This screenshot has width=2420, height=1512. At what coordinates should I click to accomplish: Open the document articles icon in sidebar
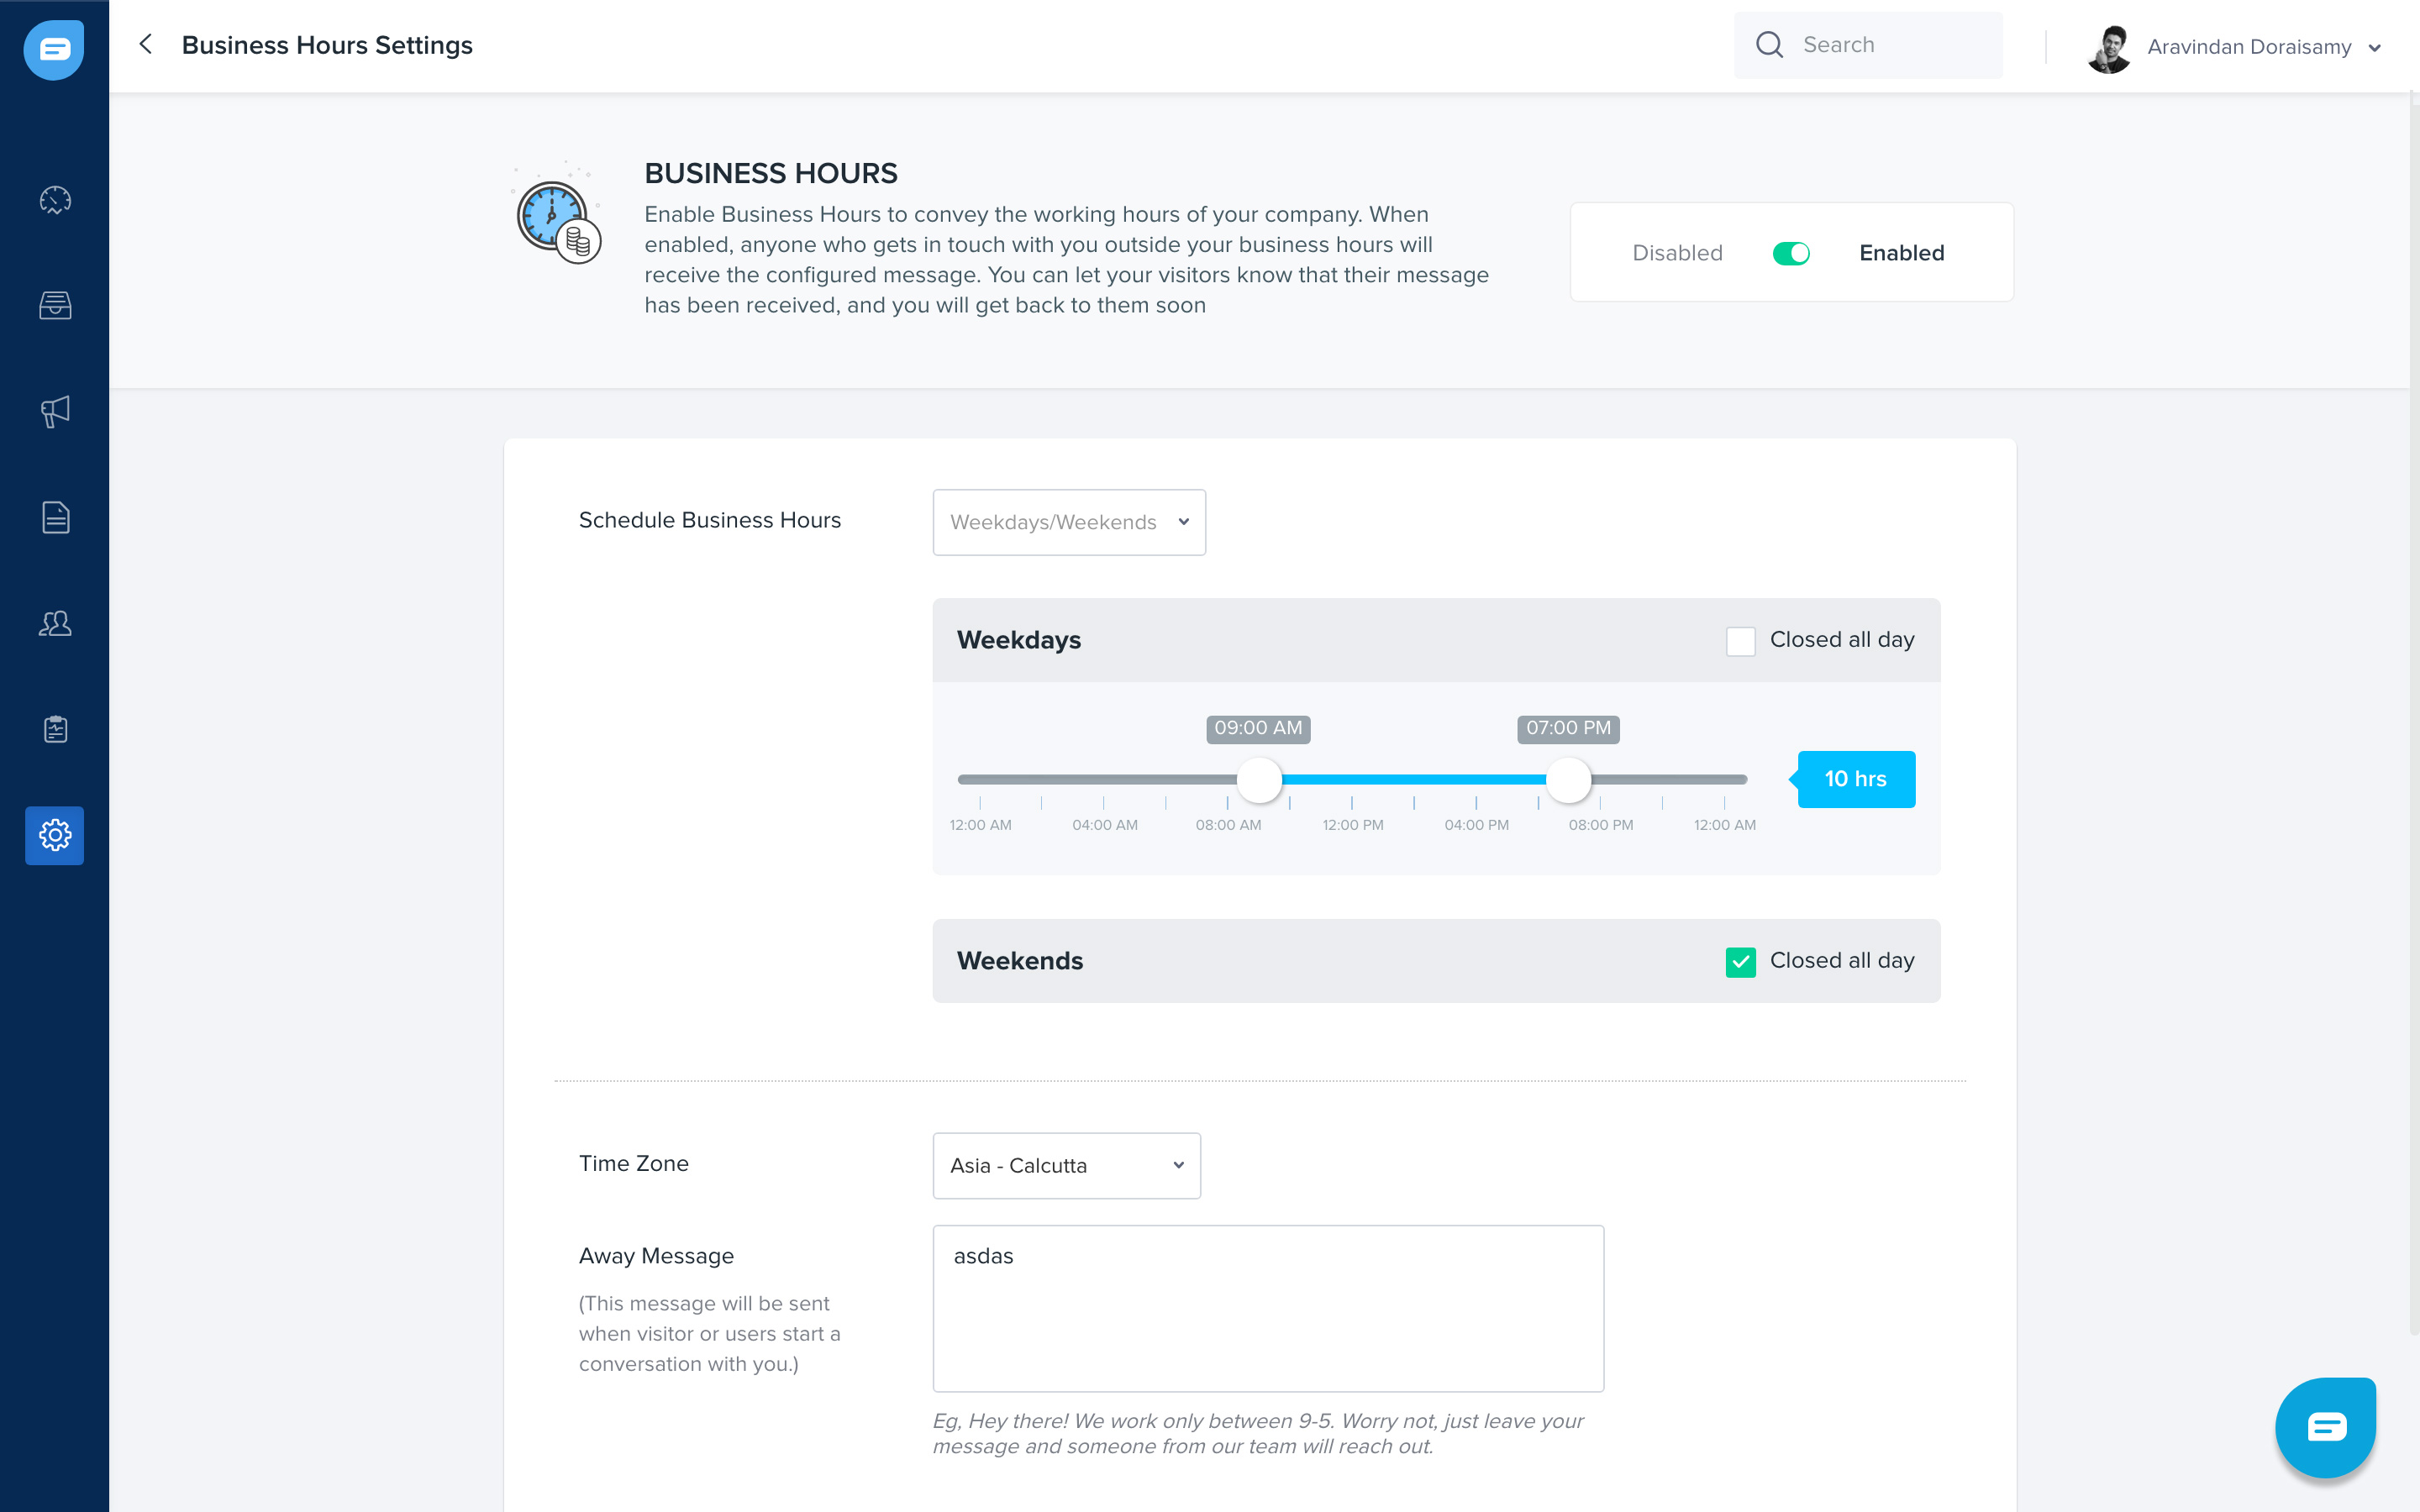(55, 517)
